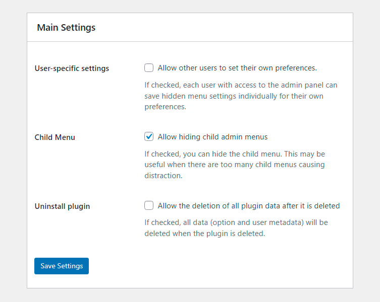The width and height of the screenshot is (380, 302).
Task: Enable the user-specific settings checkbox
Action: tap(149, 68)
